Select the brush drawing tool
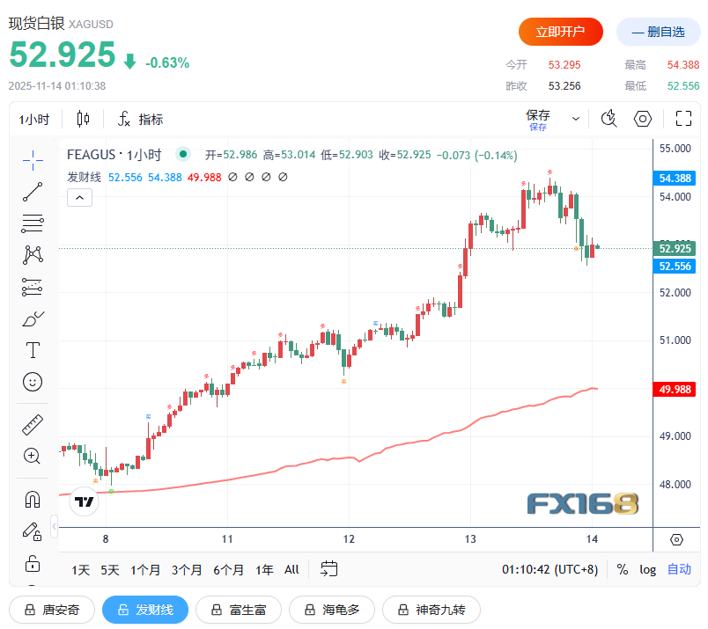This screenshot has width=708, height=629. [x=33, y=318]
